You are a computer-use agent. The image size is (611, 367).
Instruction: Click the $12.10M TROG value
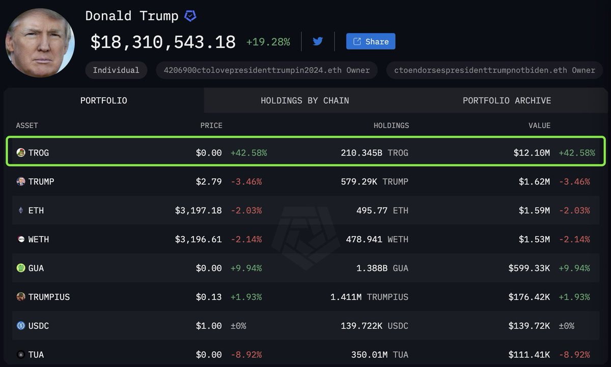point(532,152)
